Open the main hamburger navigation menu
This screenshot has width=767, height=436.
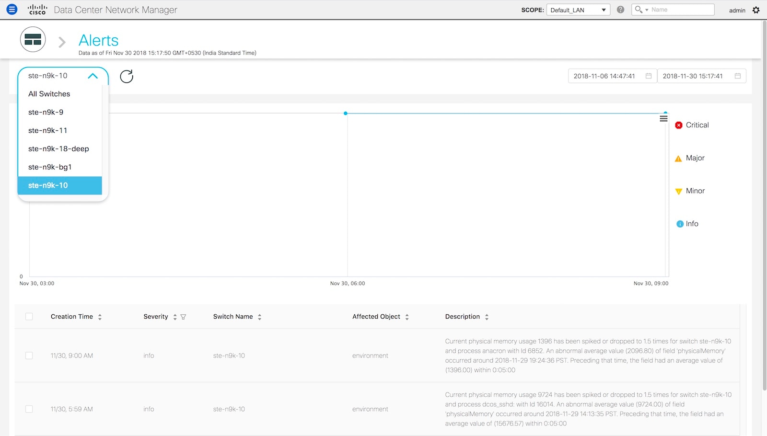point(12,9)
